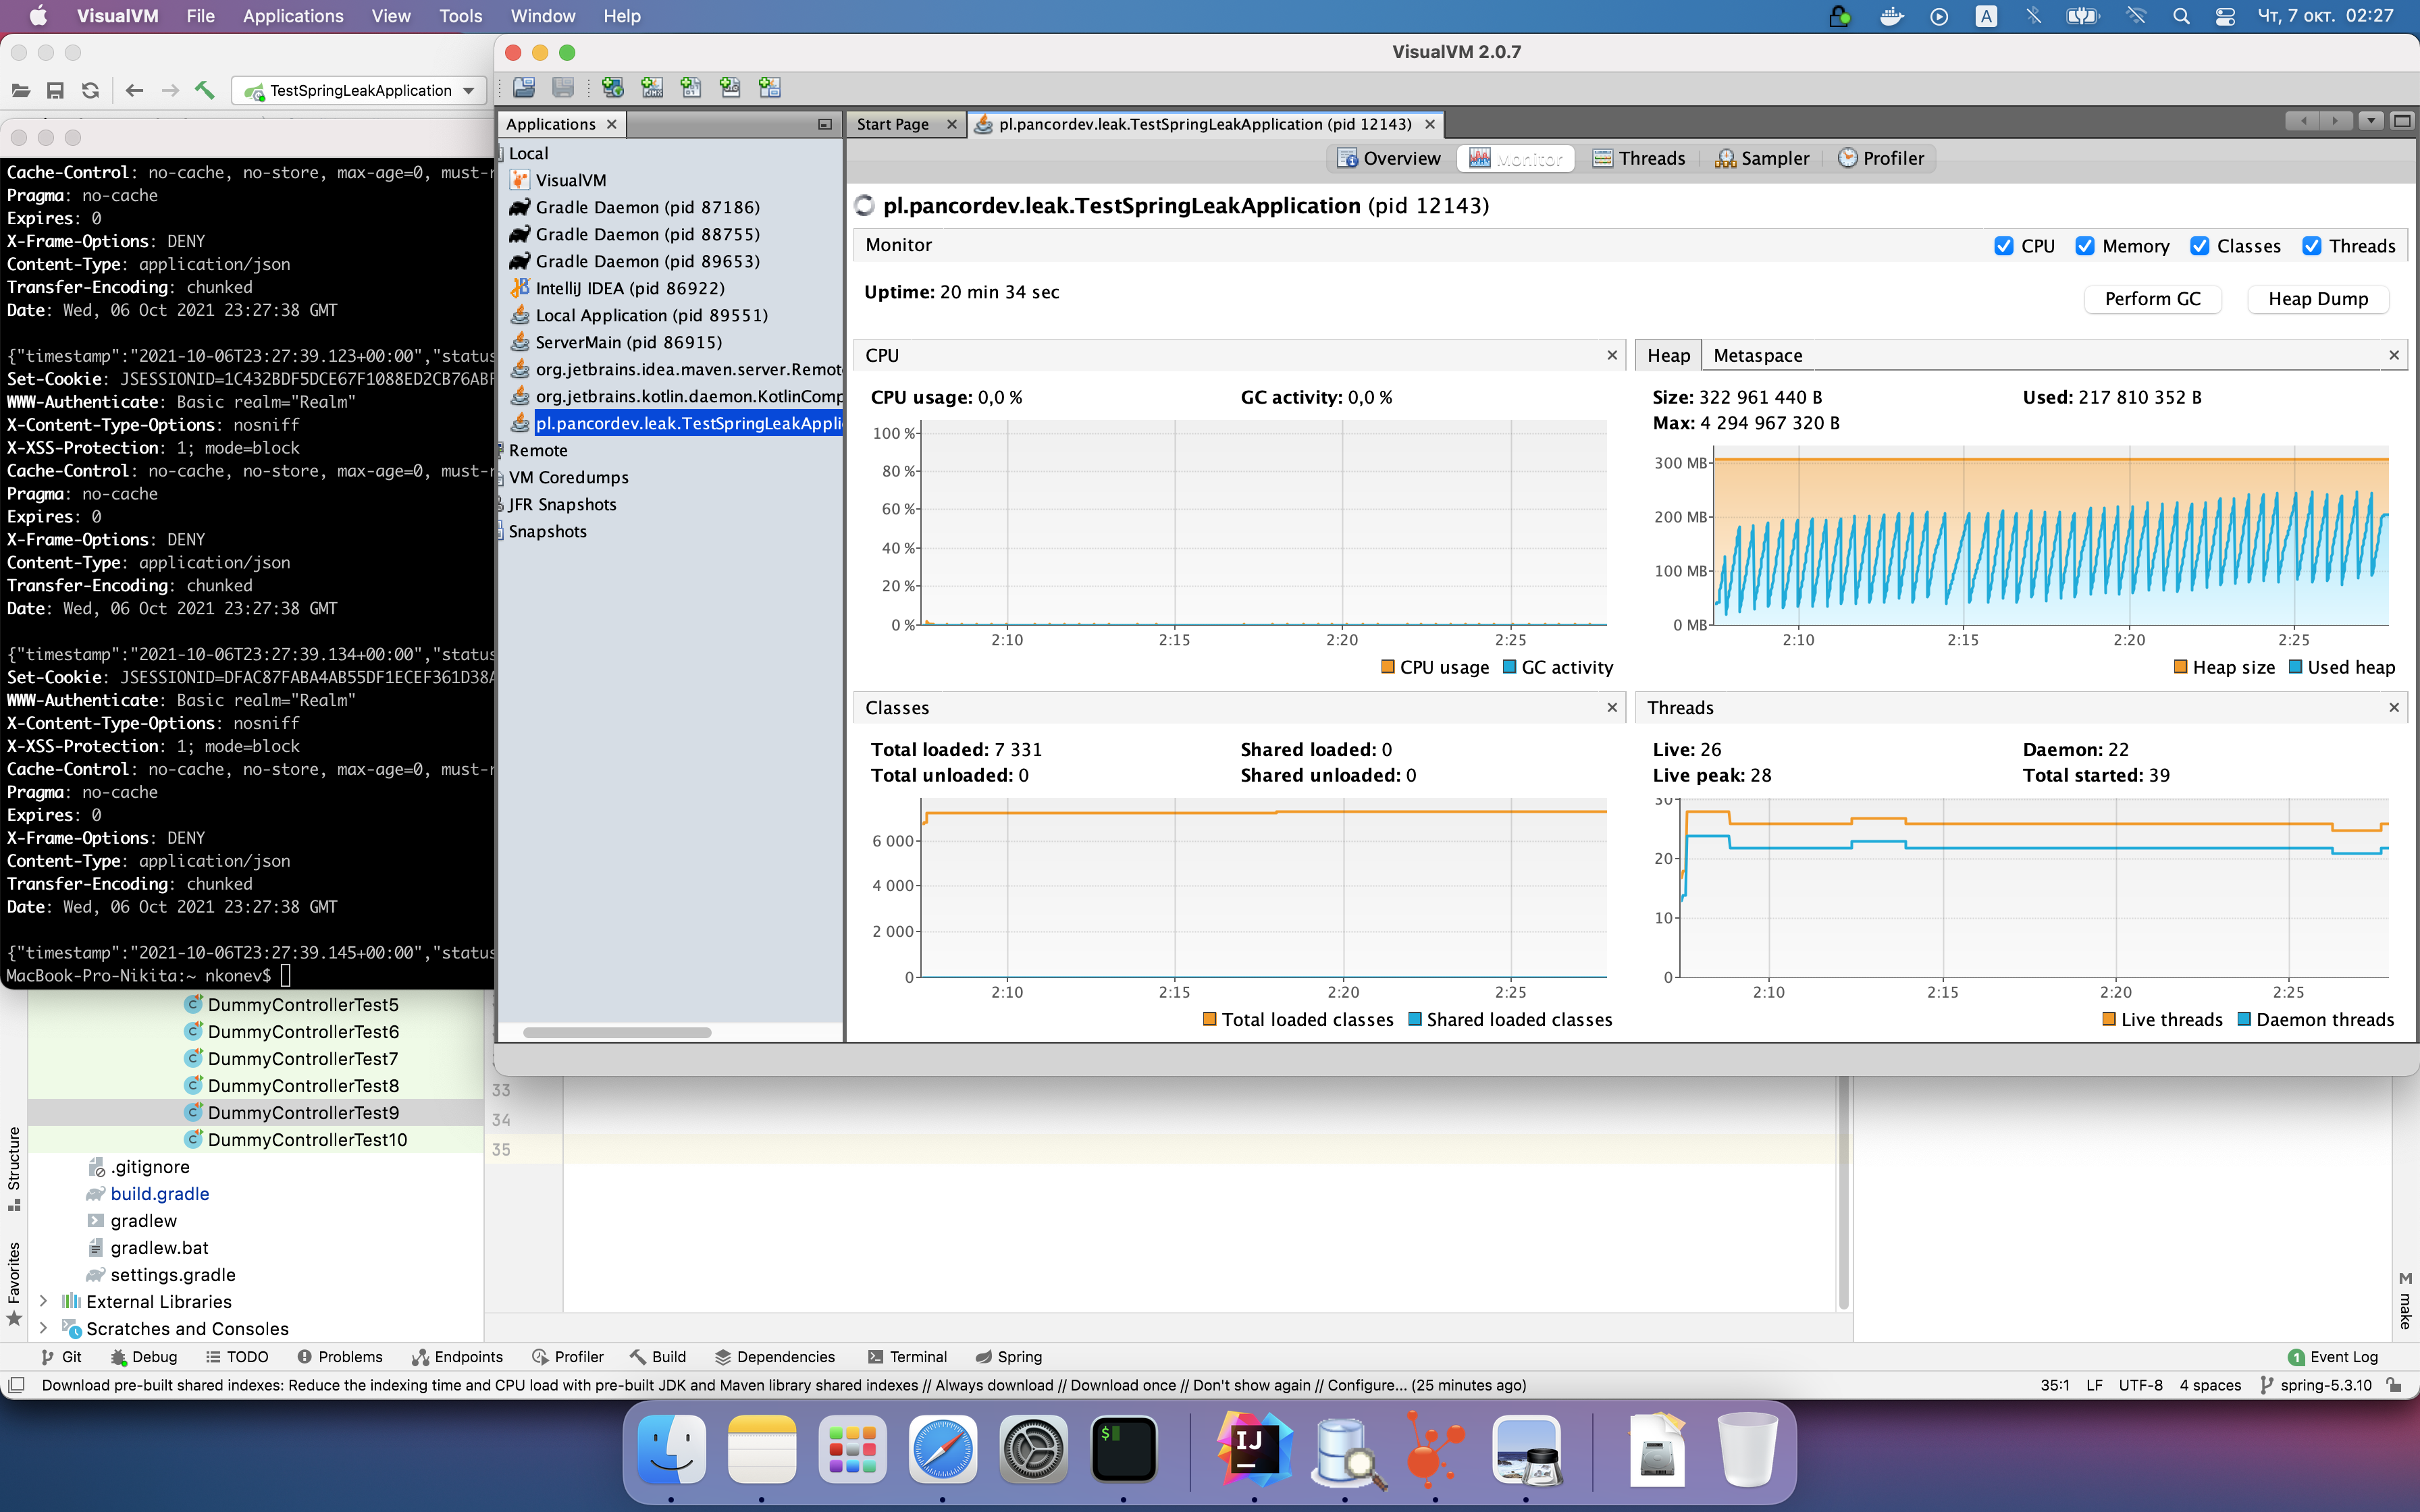Open the Endpoints tool window in IntelliJ
Image resolution: width=2420 pixels, height=1512 pixels.
457,1357
